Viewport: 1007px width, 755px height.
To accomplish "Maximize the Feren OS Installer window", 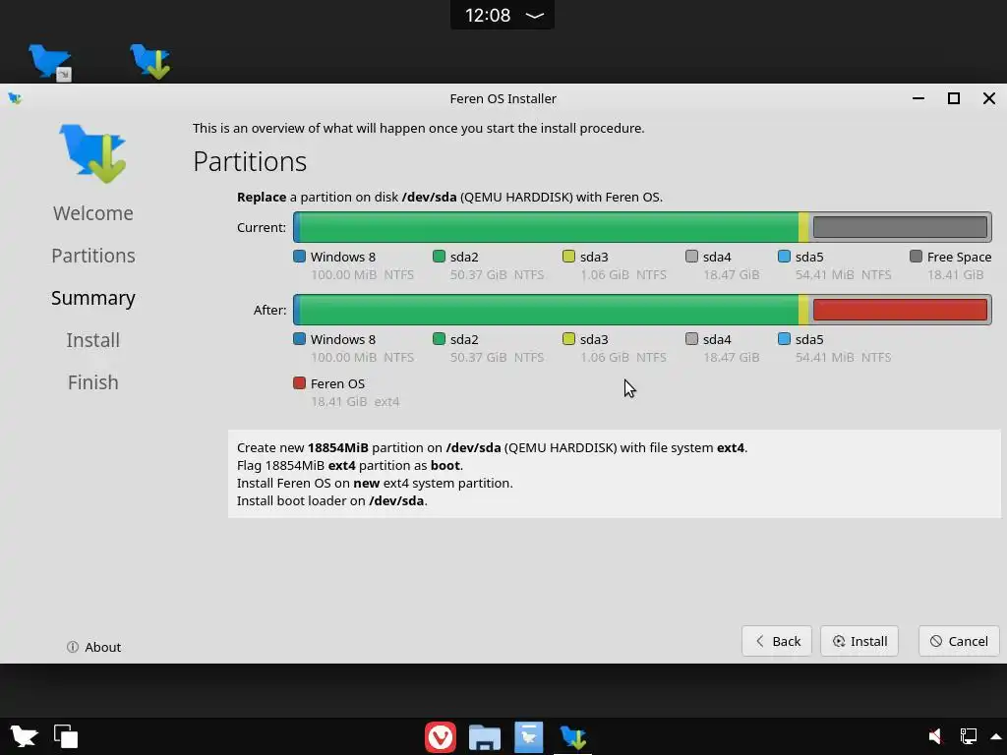I will pyautogui.click(x=954, y=98).
